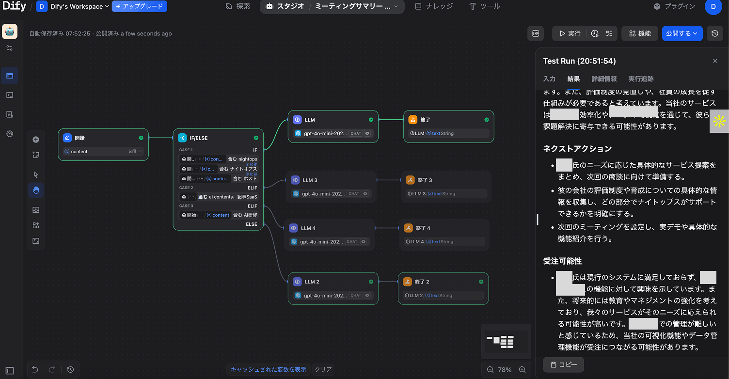Toggle eye icon on LLM 4 node
The image size is (729, 379).
[364, 241]
